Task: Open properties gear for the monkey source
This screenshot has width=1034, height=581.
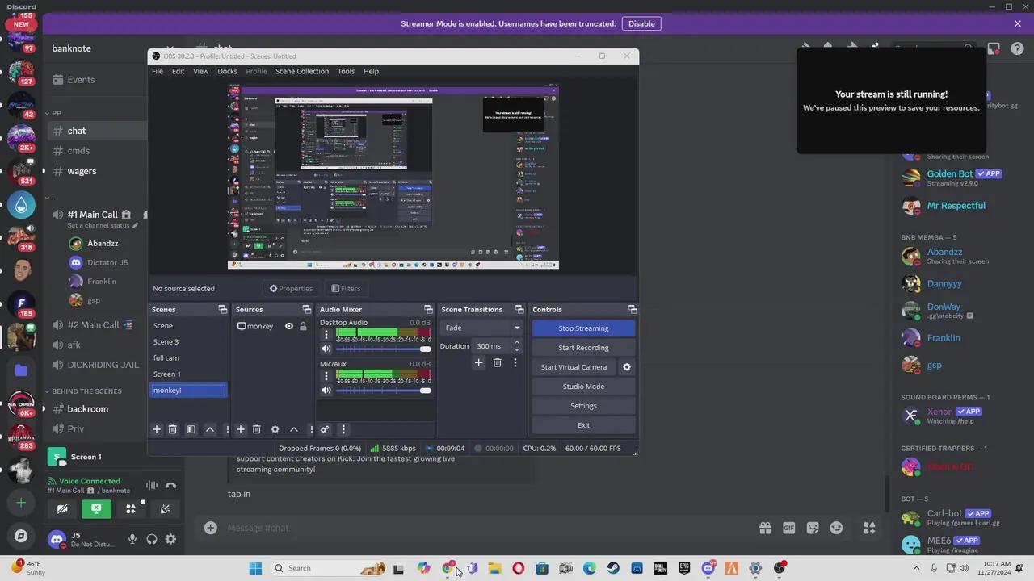Action: (275, 429)
